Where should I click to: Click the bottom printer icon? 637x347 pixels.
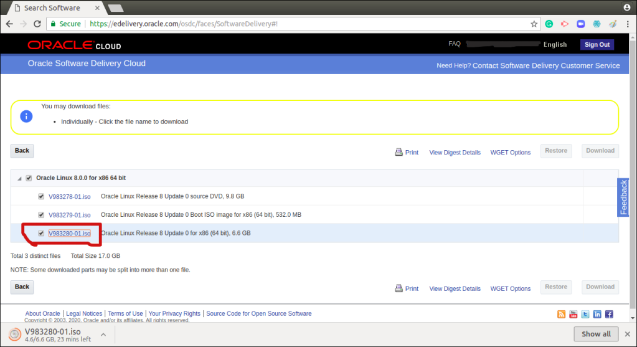click(x=399, y=288)
